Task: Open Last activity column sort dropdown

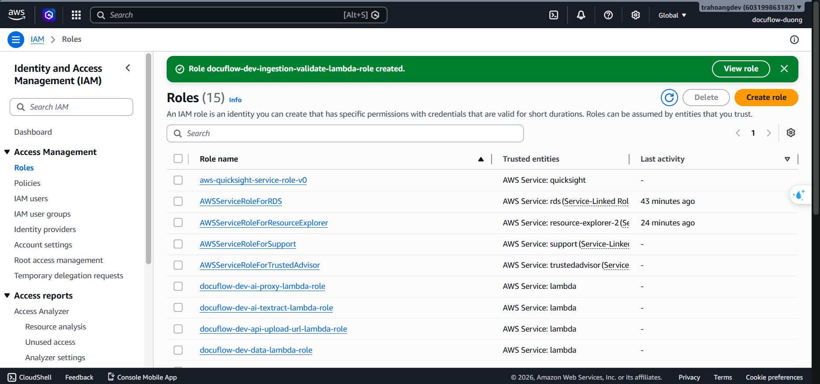Action: pos(787,159)
